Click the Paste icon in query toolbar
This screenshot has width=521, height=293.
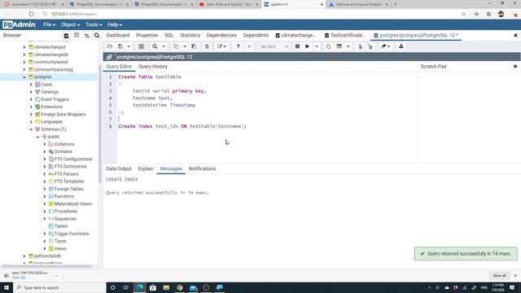tap(194, 46)
